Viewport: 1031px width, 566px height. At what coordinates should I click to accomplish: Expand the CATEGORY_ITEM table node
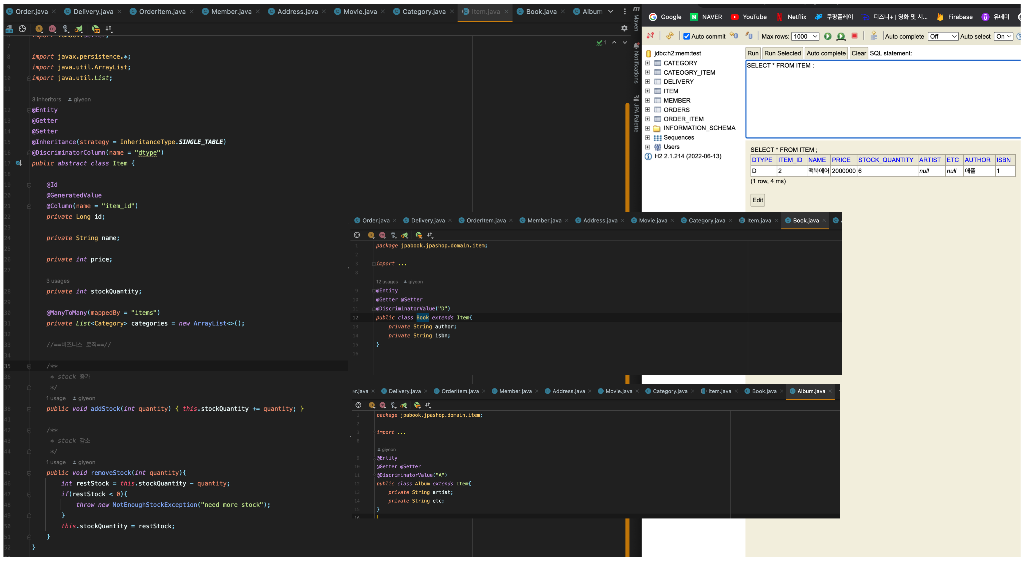click(647, 72)
